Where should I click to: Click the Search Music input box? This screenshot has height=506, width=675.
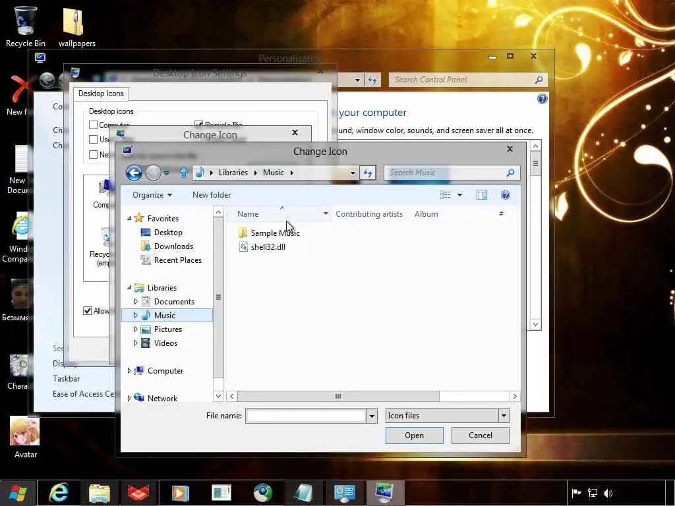tap(445, 173)
